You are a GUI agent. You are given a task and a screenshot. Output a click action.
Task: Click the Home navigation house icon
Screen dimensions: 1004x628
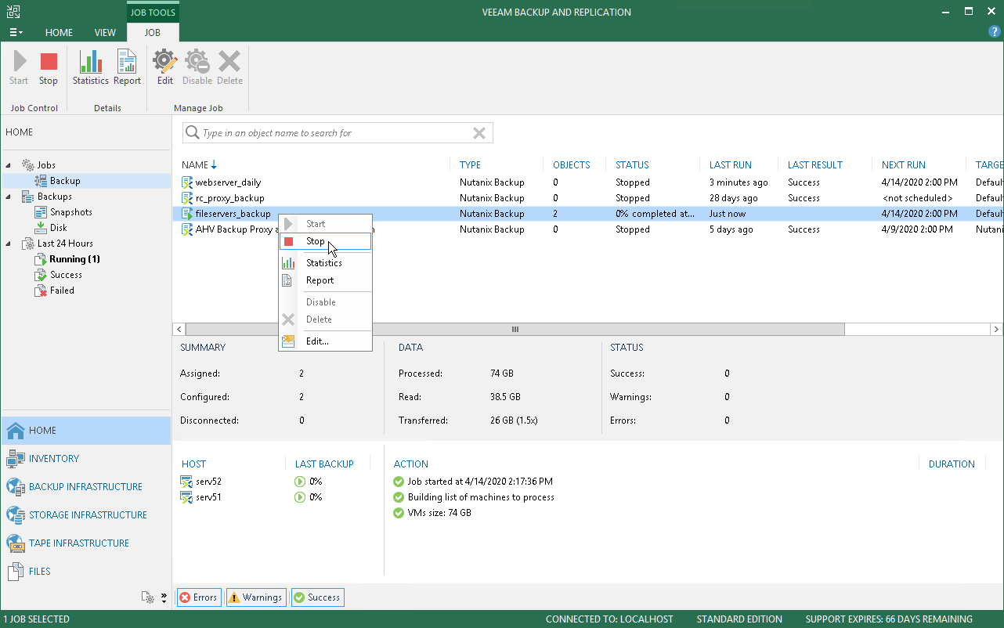[16, 431]
